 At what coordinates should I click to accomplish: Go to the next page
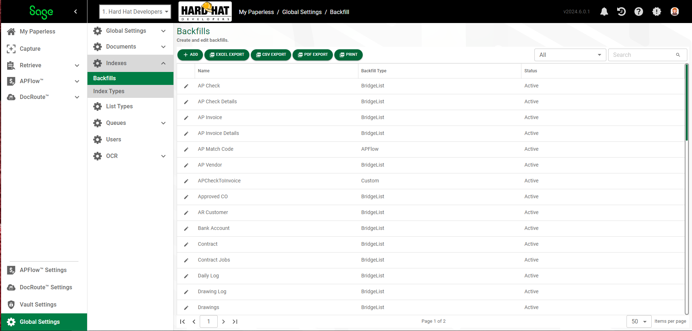223,322
